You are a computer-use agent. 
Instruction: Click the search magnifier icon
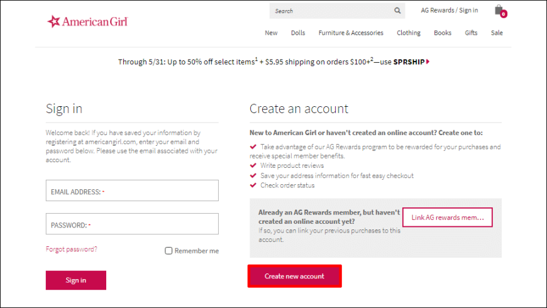point(397,11)
